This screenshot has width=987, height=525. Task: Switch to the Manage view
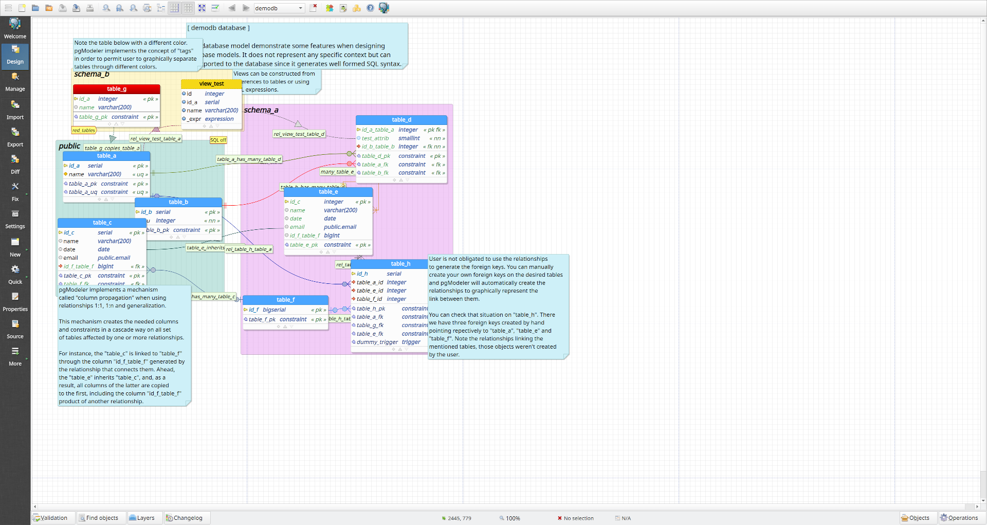(15, 82)
